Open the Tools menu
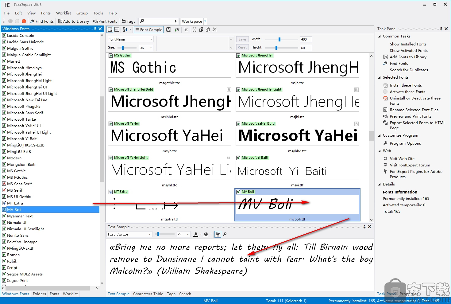Viewport: 451px width, 304px height. (x=98, y=13)
